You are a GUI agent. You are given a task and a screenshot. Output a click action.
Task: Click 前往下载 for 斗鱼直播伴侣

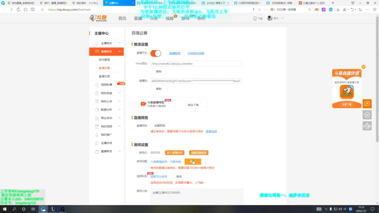193,105
